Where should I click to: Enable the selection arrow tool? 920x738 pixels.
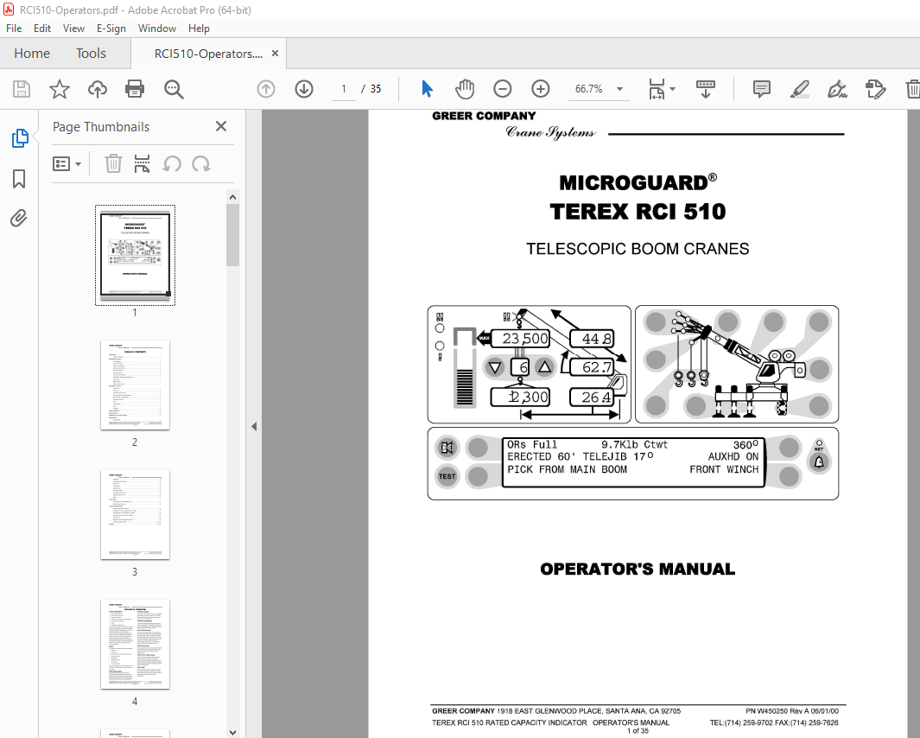[x=427, y=89]
